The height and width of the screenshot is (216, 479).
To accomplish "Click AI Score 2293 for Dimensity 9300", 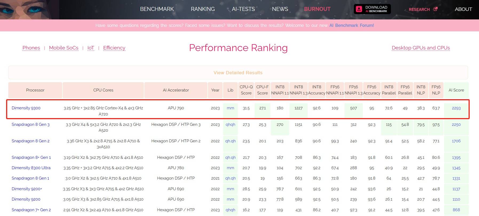I will click(x=456, y=108).
